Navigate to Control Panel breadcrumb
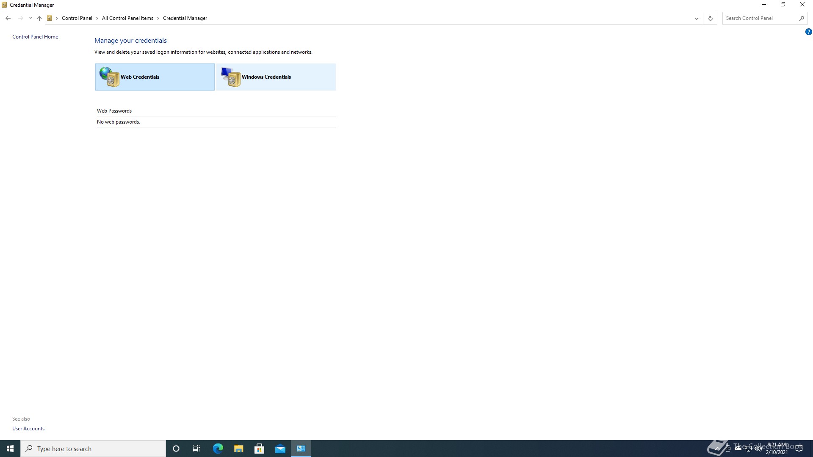The height and width of the screenshot is (457, 813). tap(77, 18)
